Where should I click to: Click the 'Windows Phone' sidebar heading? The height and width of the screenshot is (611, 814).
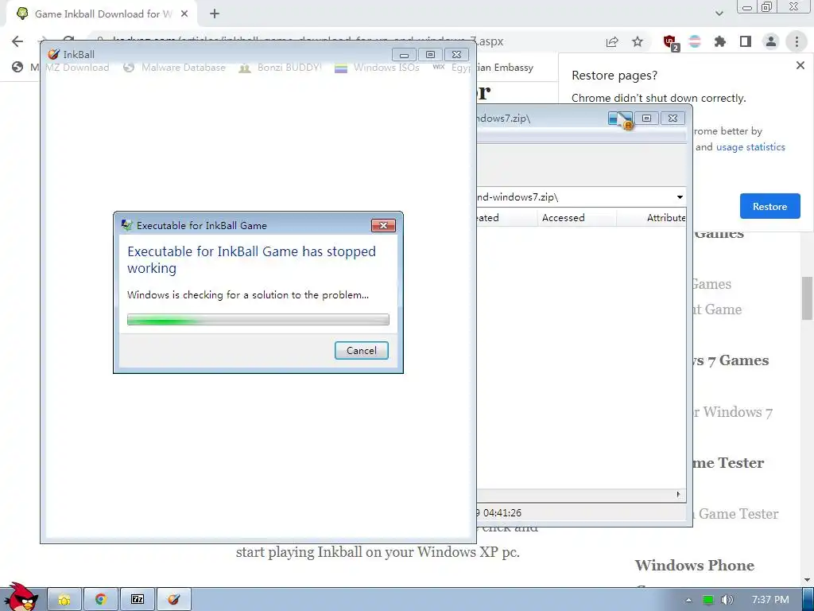[695, 566]
